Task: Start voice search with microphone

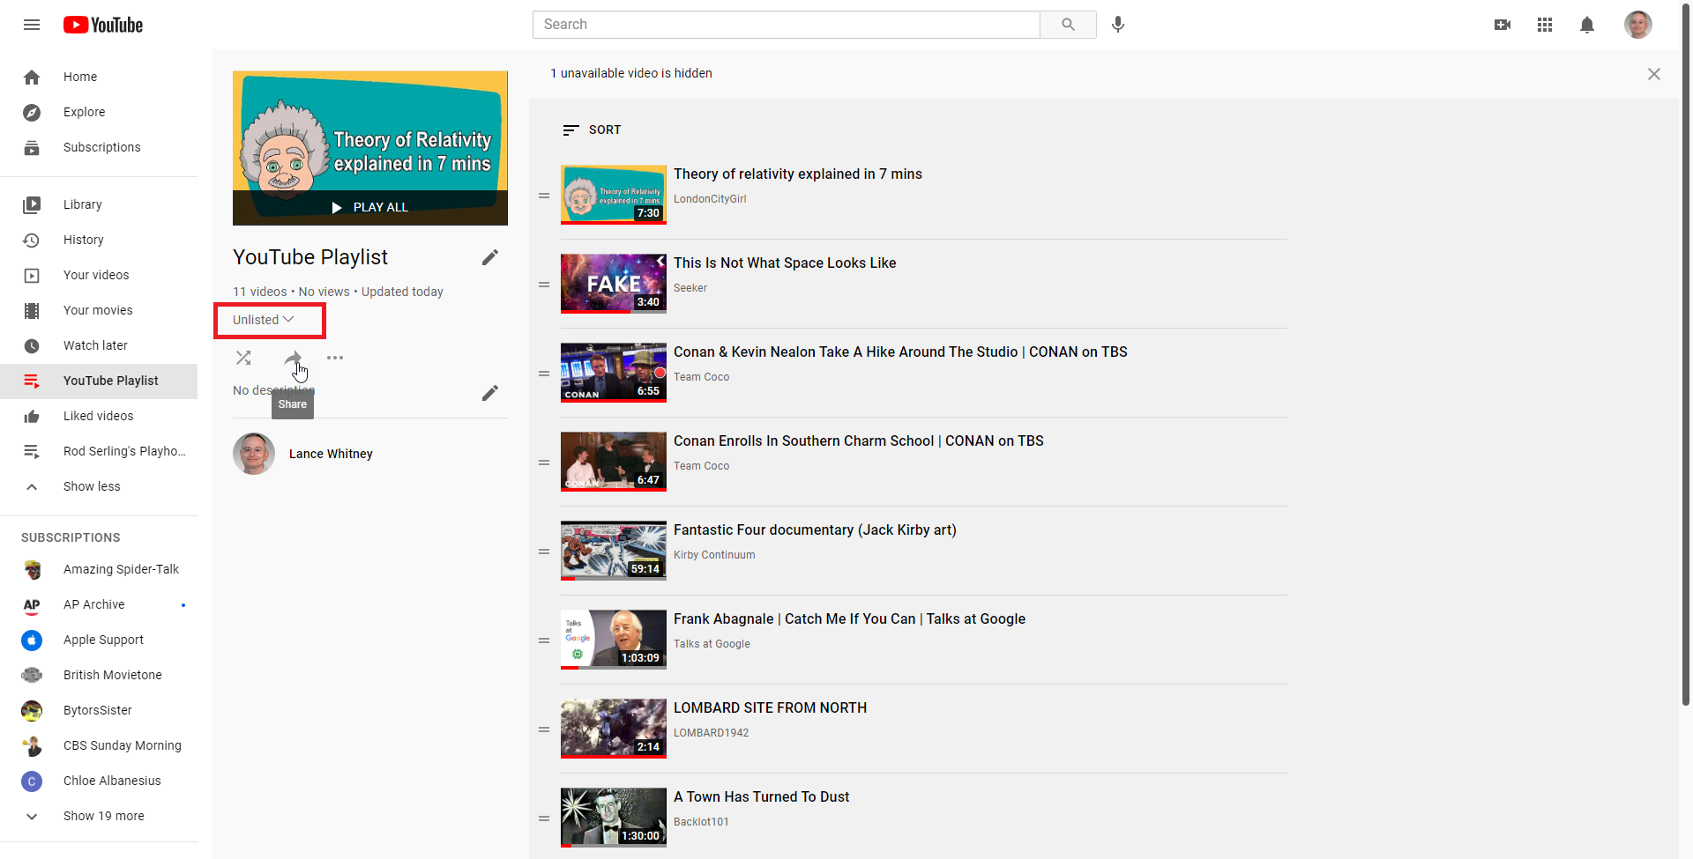Action: (1118, 25)
